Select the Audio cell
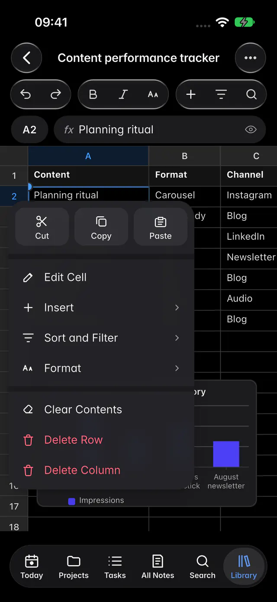 (249, 299)
